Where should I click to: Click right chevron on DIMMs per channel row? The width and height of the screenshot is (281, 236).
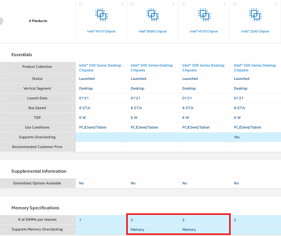[x=72, y=220]
